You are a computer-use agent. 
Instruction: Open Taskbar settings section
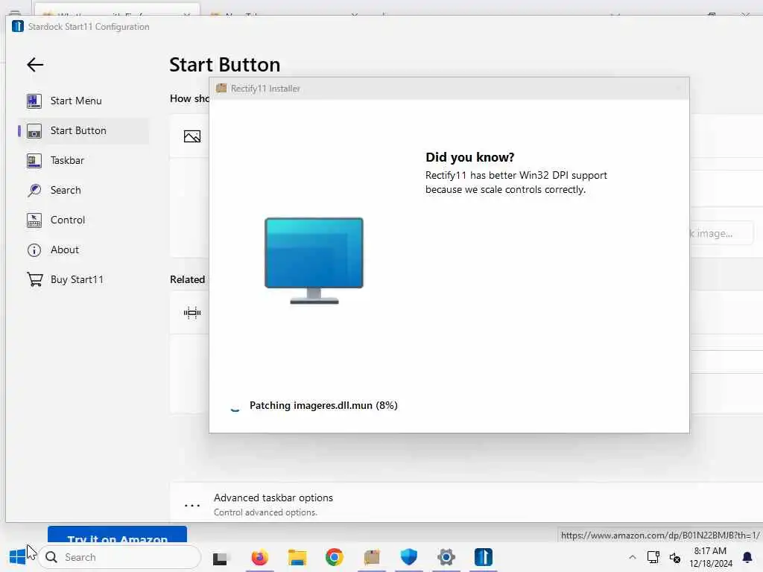coord(83,160)
